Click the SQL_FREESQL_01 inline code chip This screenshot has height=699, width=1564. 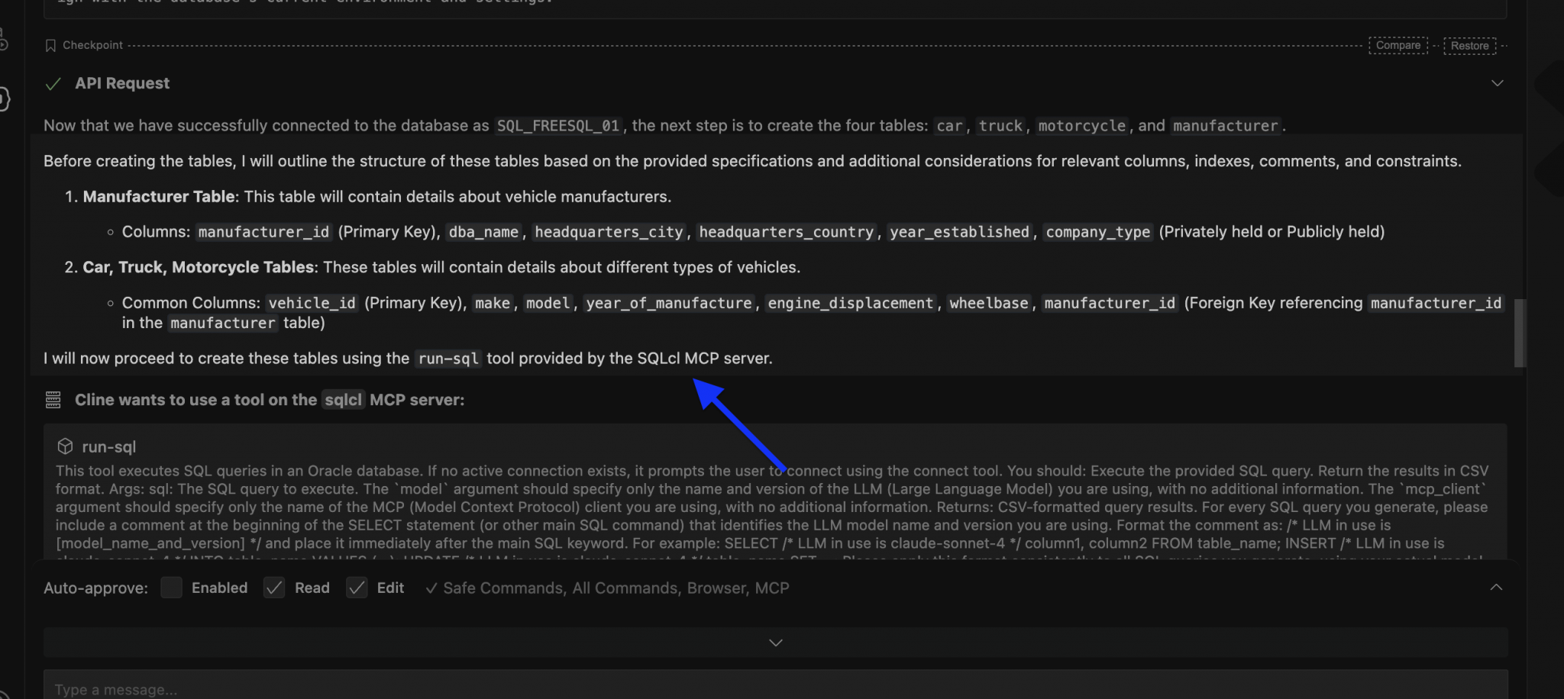(x=557, y=125)
